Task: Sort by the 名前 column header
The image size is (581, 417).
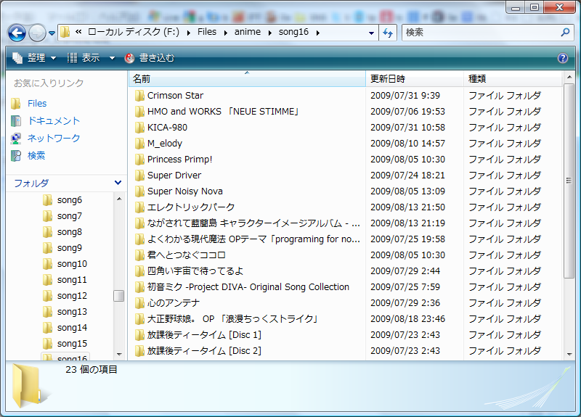Action: point(247,78)
